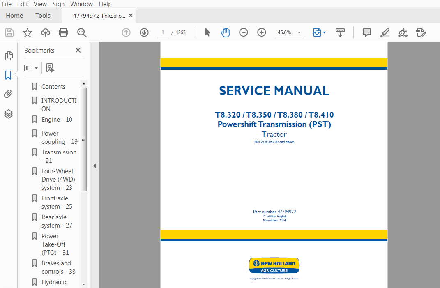Image resolution: width=440 pixels, height=288 pixels.
Task: Click the Save file icon
Action: (9, 32)
